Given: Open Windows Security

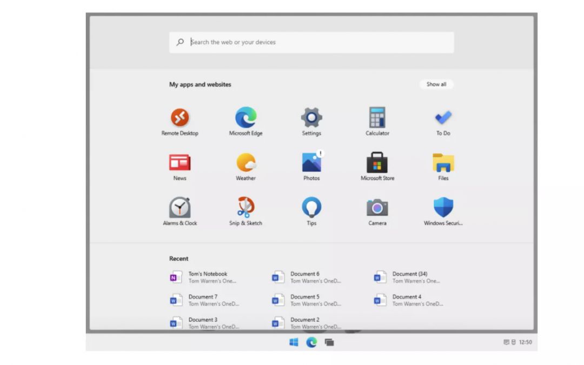Looking at the screenshot, I should pos(443,208).
